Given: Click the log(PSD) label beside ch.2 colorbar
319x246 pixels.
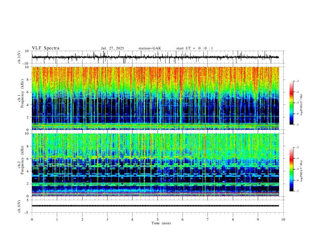Looking at the screenshot, I should click(302, 171).
